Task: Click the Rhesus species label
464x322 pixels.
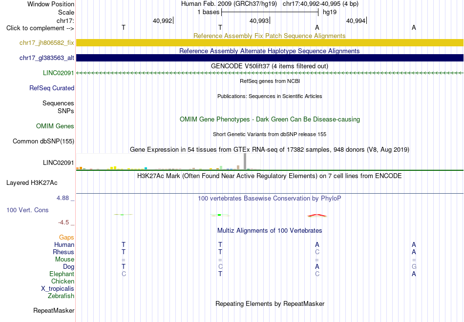Action: pyautogui.click(x=63, y=252)
